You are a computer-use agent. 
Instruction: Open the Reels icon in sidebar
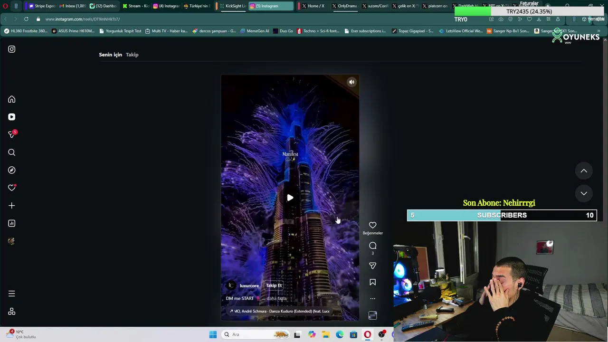point(12,117)
